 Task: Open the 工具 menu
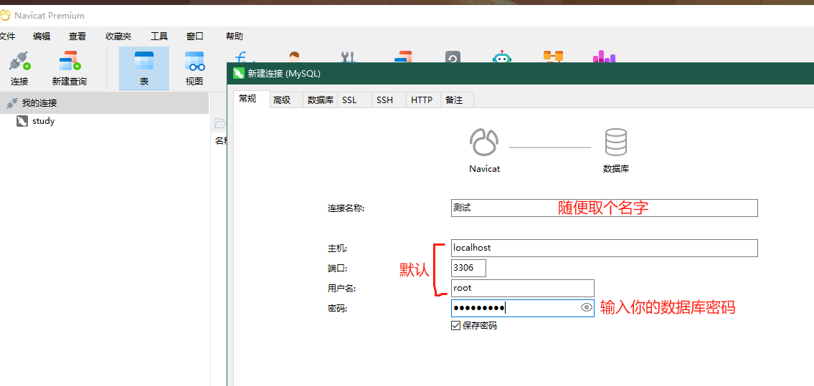pos(158,37)
